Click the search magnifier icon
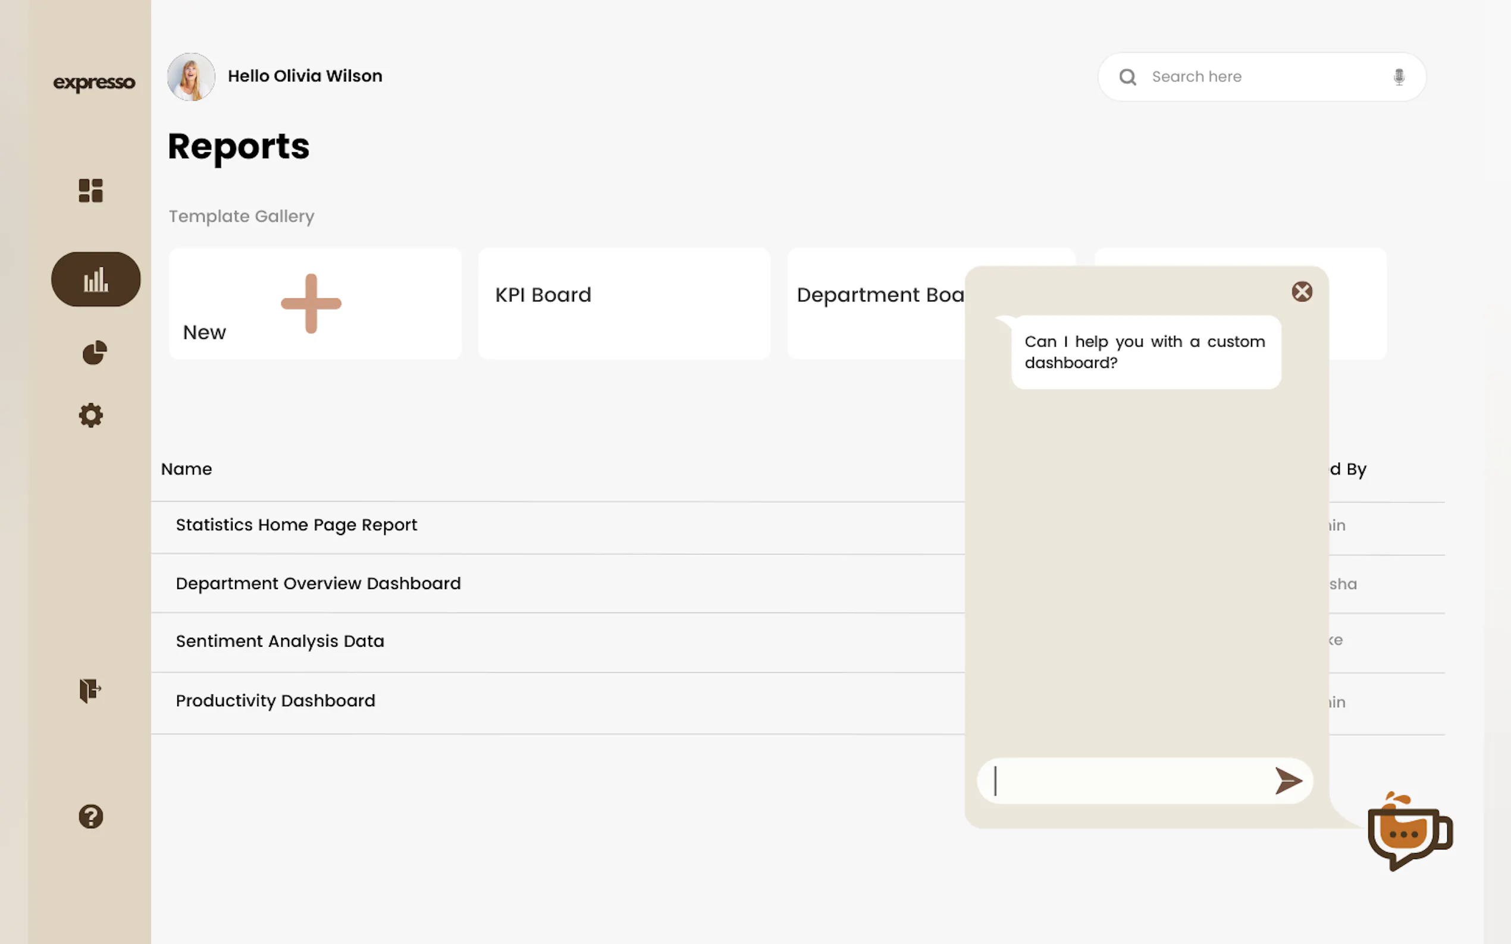 point(1127,77)
